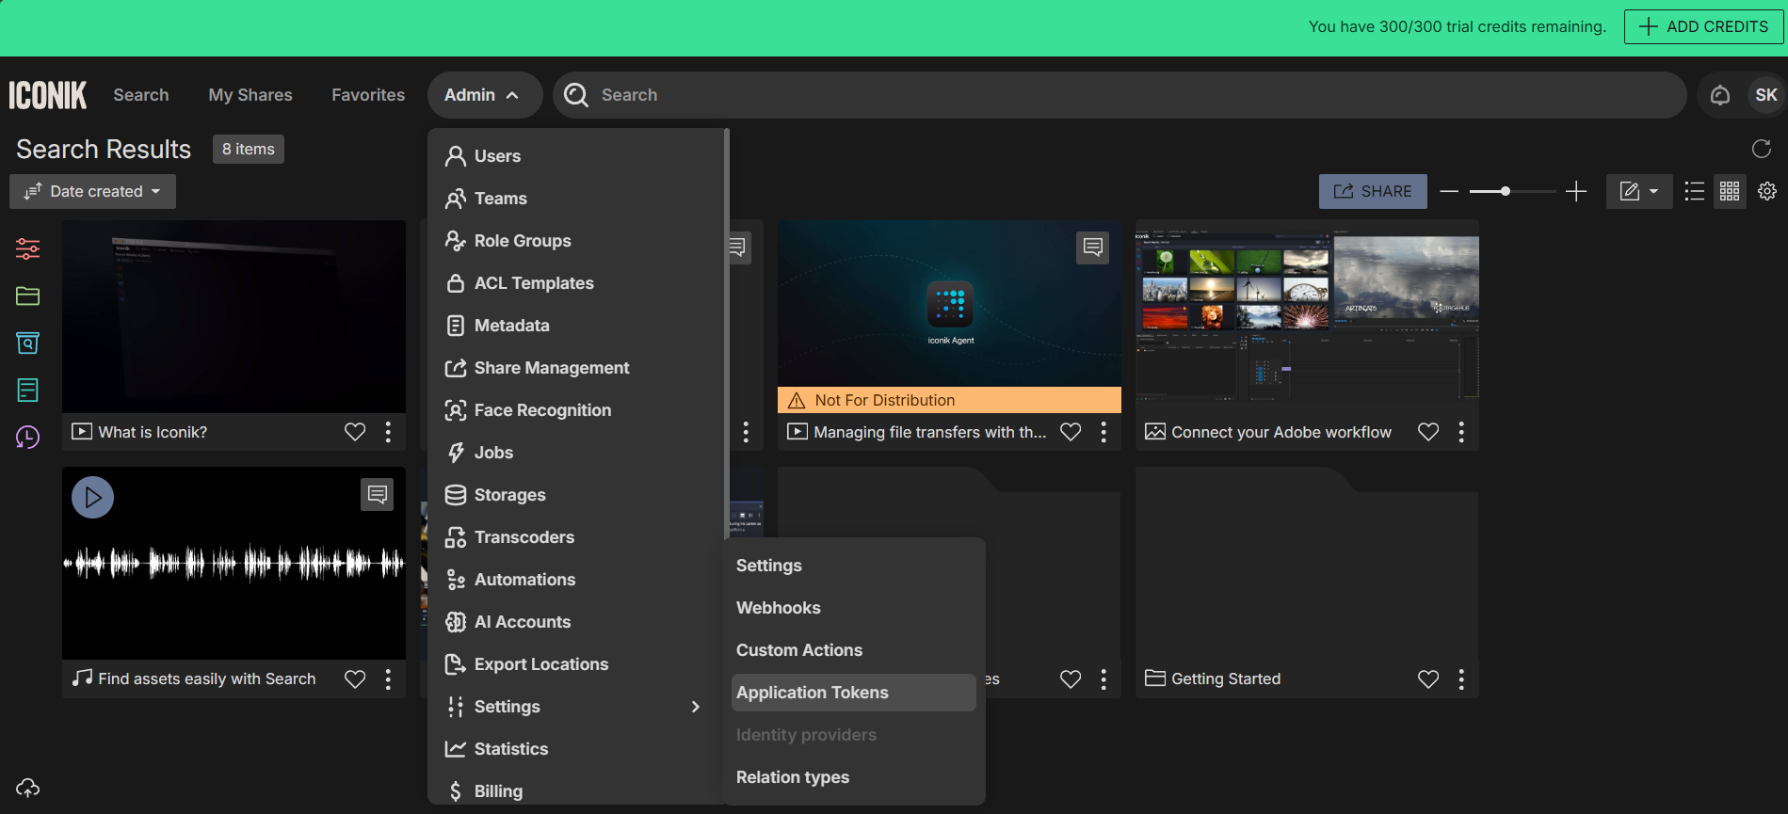Open the Date created sort dropdown

[x=92, y=191]
